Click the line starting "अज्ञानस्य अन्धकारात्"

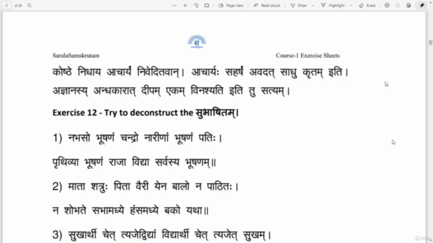pos(171,90)
